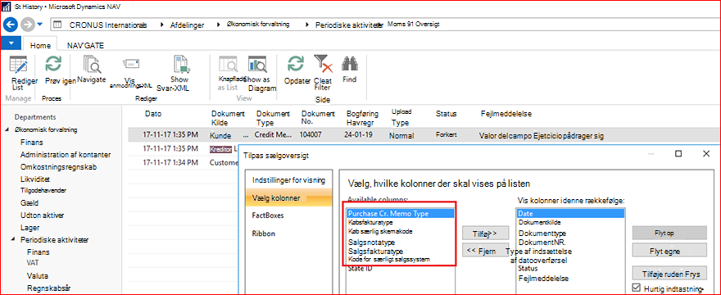The height and width of the screenshot is (295, 721).
Task: Open Likviditet in sidebar
Action: tap(35, 179)
